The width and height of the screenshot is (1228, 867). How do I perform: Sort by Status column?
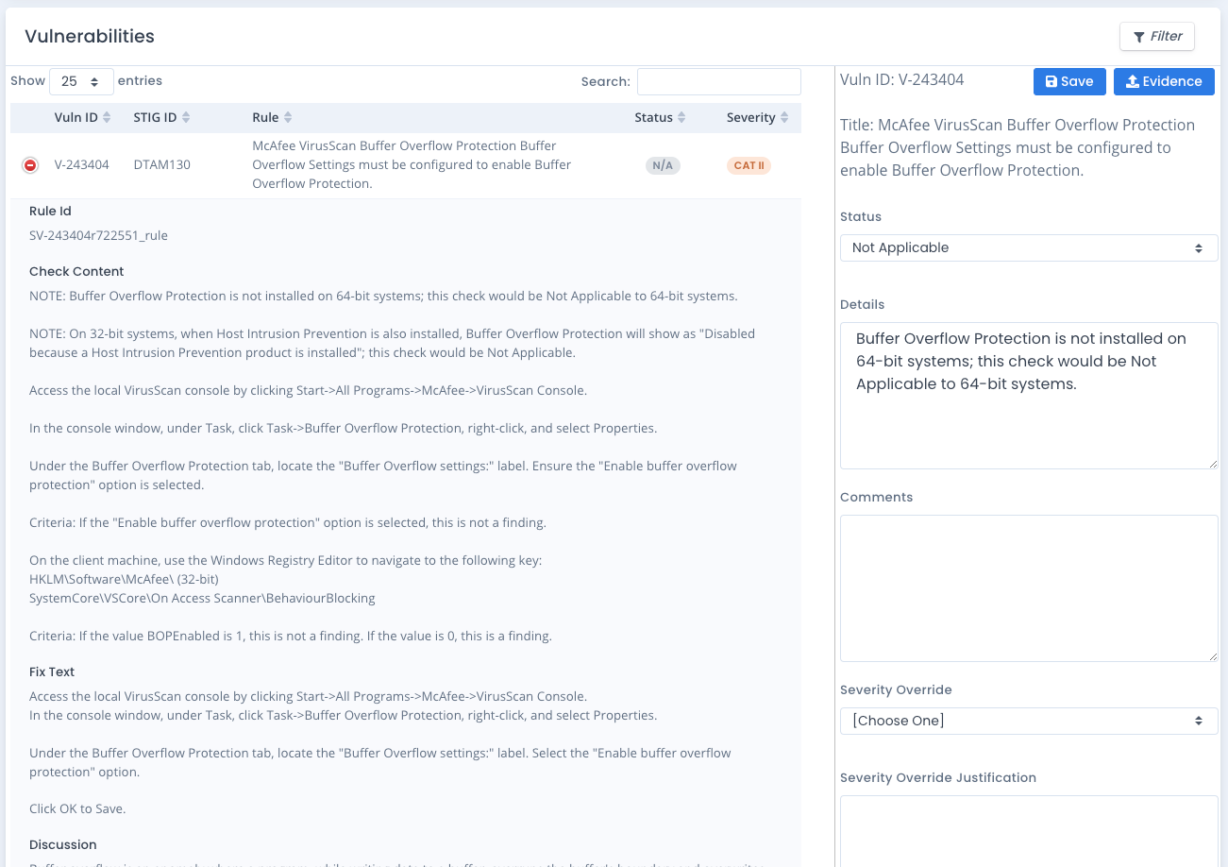click(x=660, y=117)
